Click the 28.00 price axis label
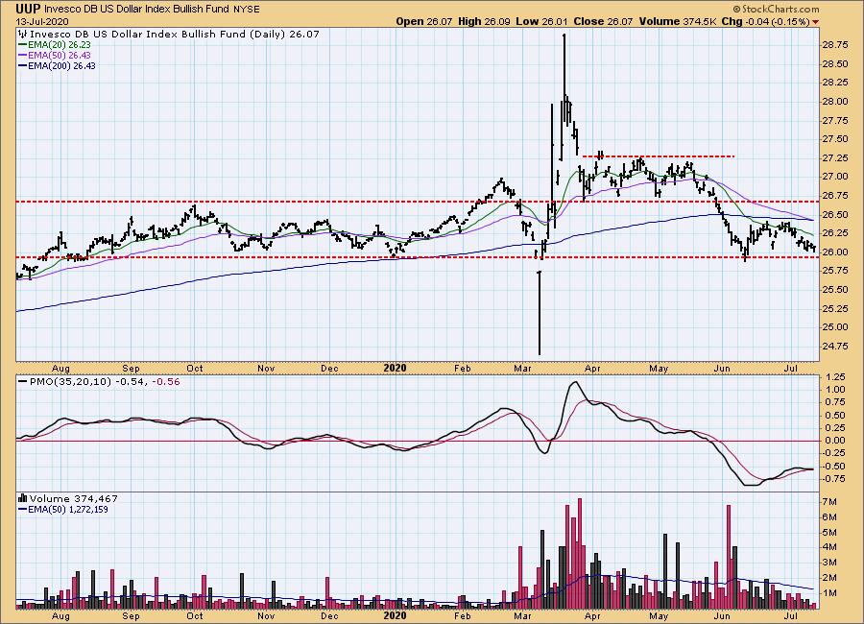The height and width of the screenshot is (624, 864). [x=835, y=102]
